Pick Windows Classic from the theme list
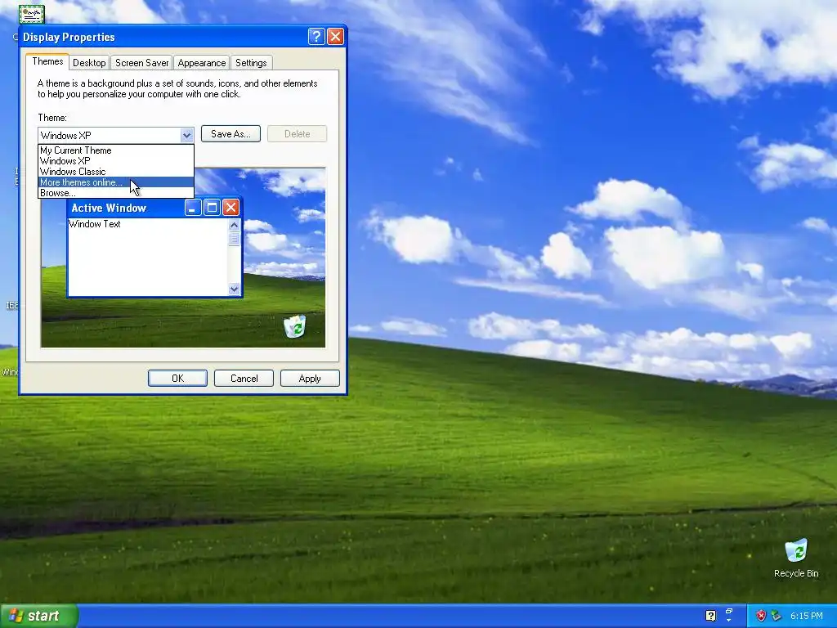The width and height of the screenshot is (837, 628). [x=116, y=172]
